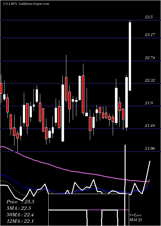
Task: Click the 21.06 price axis label
Action: (150, 148)
